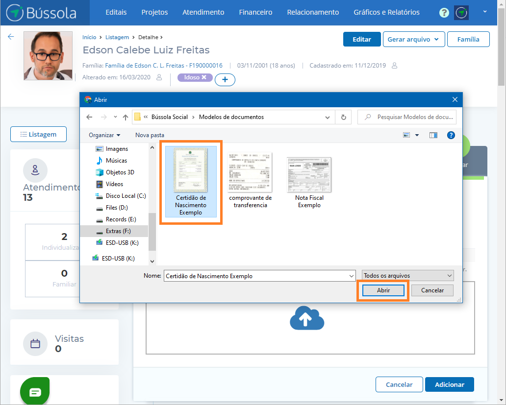
Task: Click the Abrir button
Action: pos(383,290)
